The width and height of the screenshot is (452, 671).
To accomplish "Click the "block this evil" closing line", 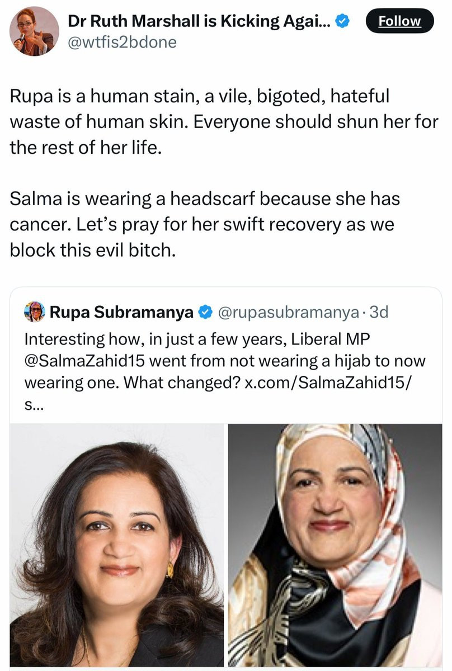I will pos(92,250).
